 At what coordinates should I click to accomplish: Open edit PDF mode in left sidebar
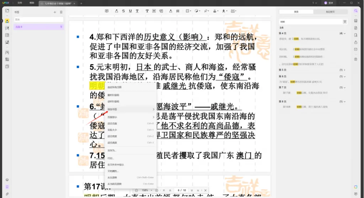pyautogui.click(x=7, y=28)
